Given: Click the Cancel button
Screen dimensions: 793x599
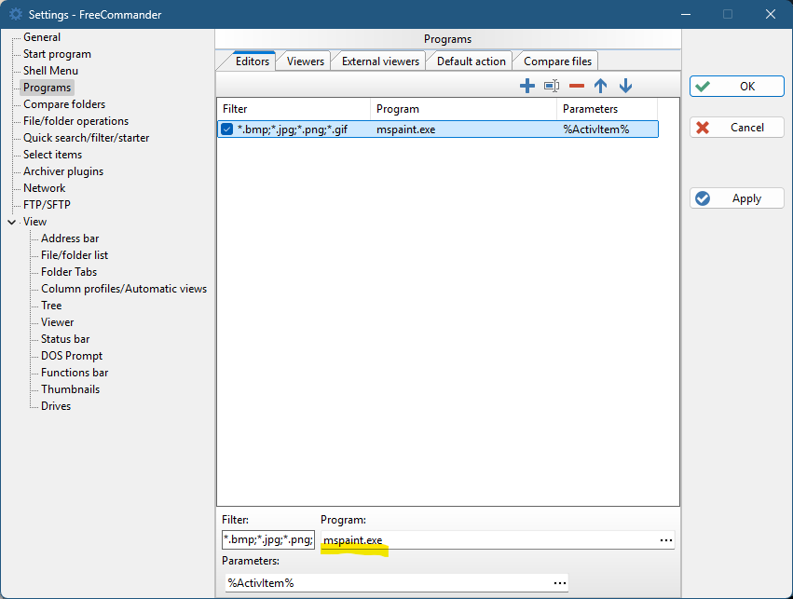Looking at the screenshot, I should tap(737, 128).
